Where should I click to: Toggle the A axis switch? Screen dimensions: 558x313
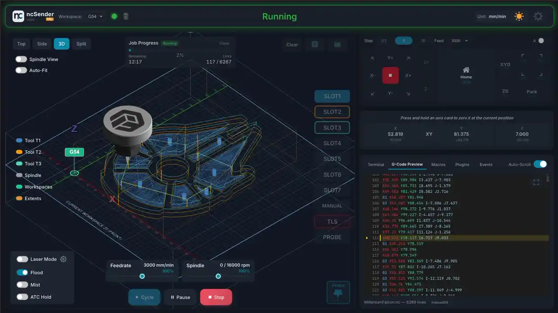point(541,40)
